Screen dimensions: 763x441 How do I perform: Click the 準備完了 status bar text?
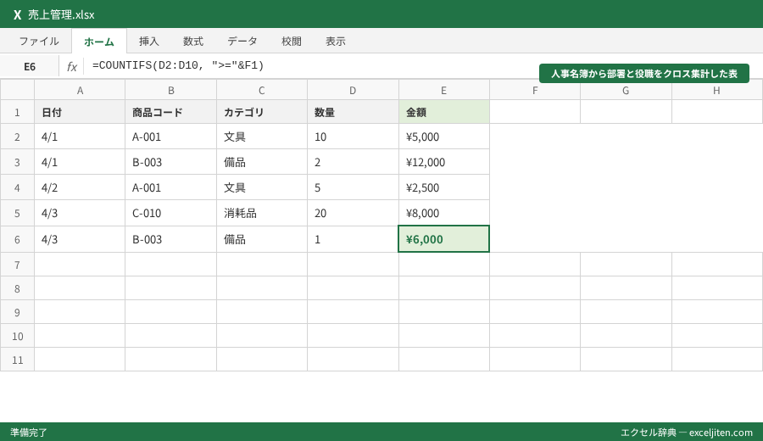click(29, 433)
